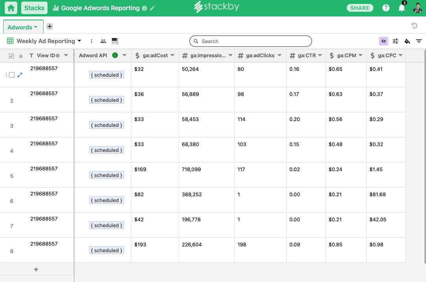Select the $42.05 CPC cell
This screenshot has height=282, width=426.
pyautogui.click(x=386, y=225)
